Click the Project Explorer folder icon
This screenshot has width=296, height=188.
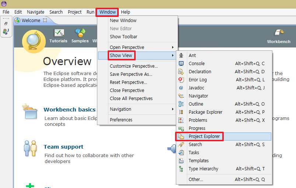181,136
